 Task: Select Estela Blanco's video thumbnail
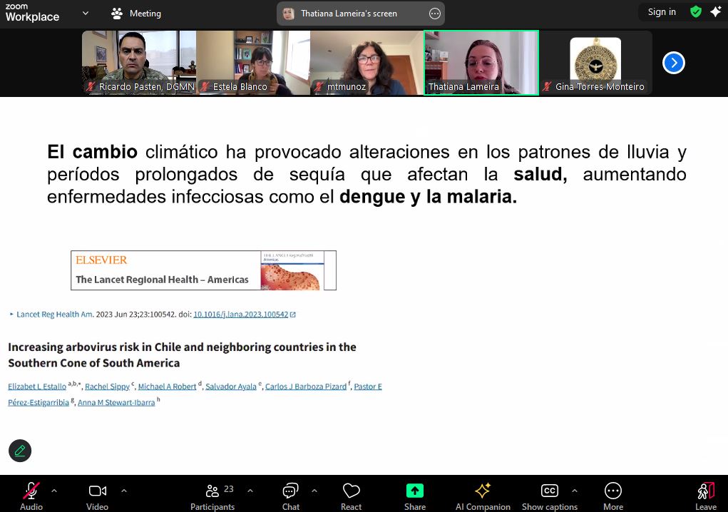point(252,63)
